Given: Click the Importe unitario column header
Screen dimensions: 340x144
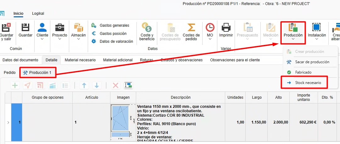Looking at the screenshot, I should (304, 97).
